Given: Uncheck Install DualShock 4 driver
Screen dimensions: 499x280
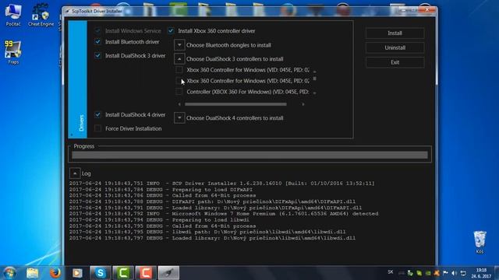Looking at the screenshot, I should (97, 114).
